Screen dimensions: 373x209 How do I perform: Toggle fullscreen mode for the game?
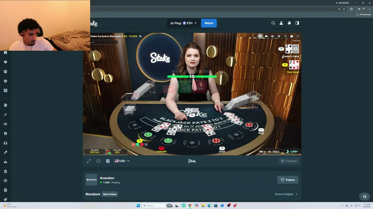[89, 161]
